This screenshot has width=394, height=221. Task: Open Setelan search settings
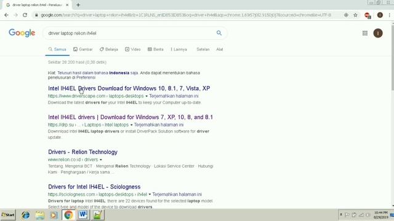(x=203, y=49)
